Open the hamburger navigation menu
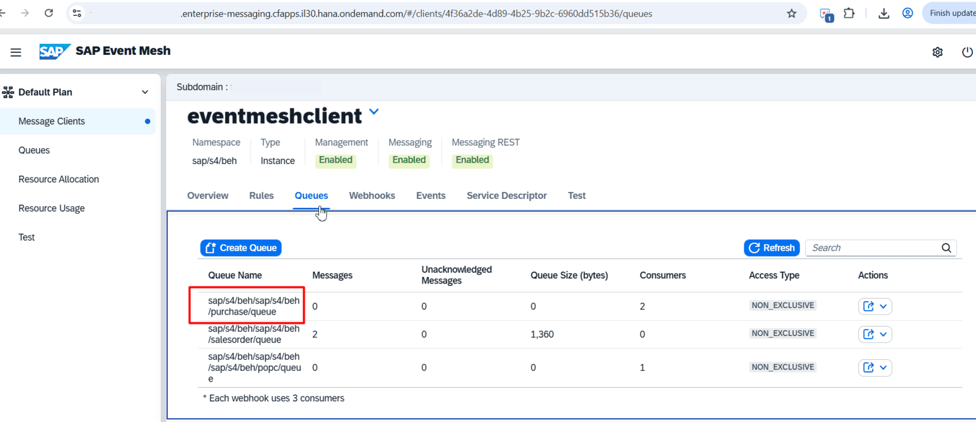 [16, 52]
